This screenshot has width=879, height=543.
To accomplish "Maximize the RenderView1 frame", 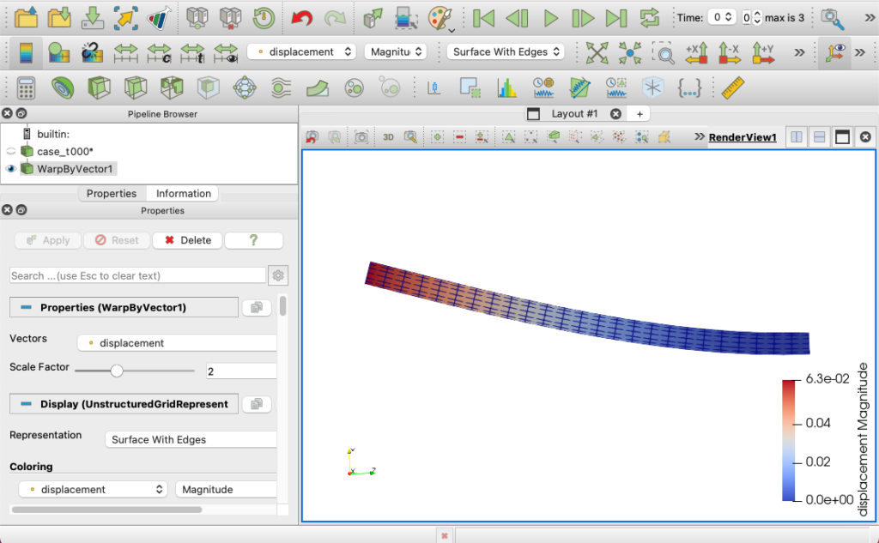I will pyautogui.click(x=842, y=136).
